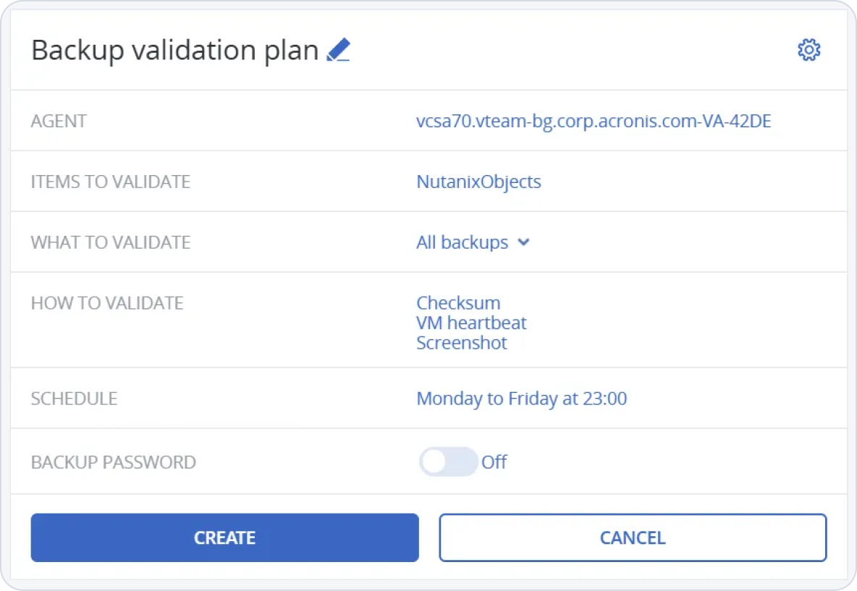Open plan options via the gear icon
Viewport: 857px width, 591px height.
click(809, 50)
